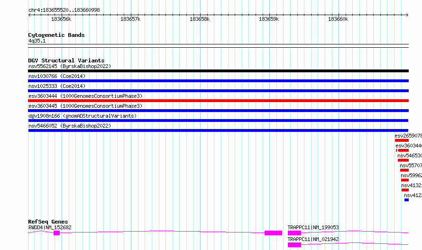Click the red bar under the nsv4132 label
The image size is (422, 250).
tap(405, 190)
